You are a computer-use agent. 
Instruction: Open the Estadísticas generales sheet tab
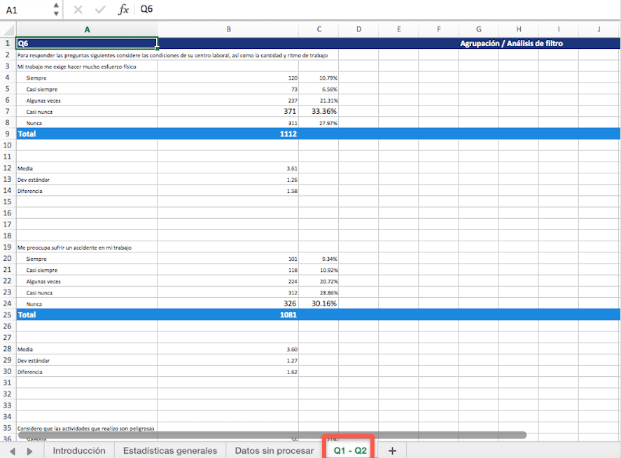[x=170, y=451]
